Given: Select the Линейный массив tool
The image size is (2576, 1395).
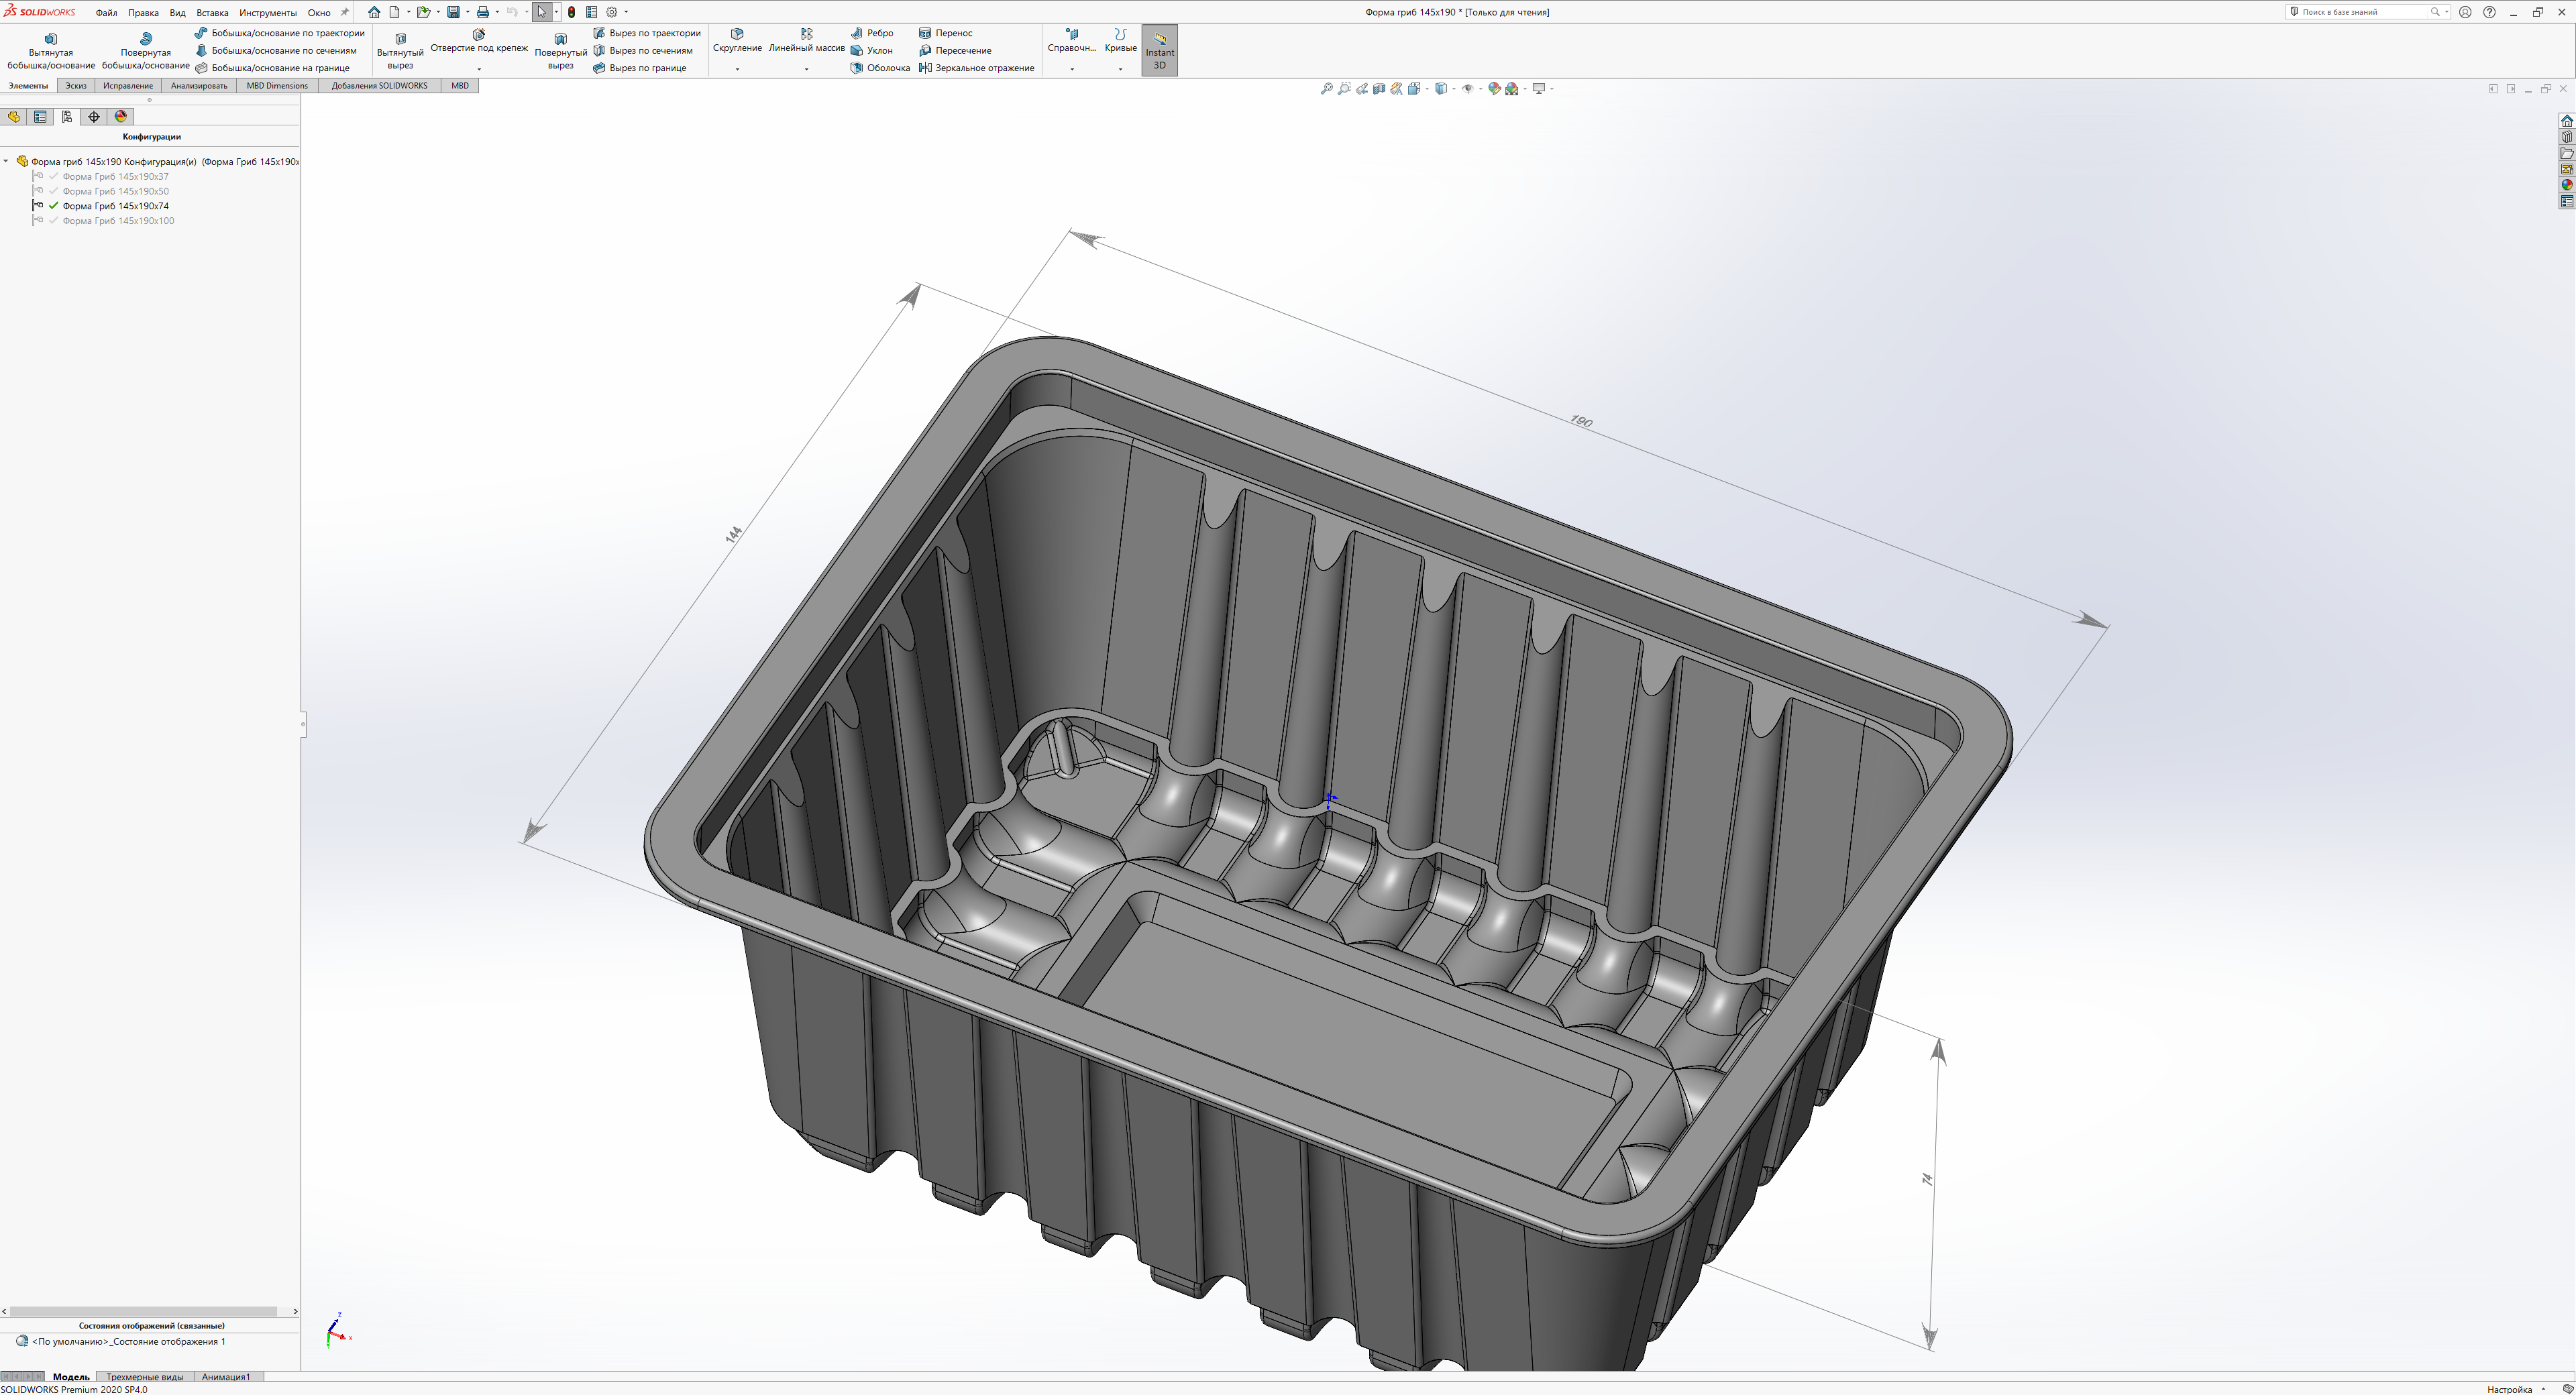Looking at the screenshot, I should [806, 40].
